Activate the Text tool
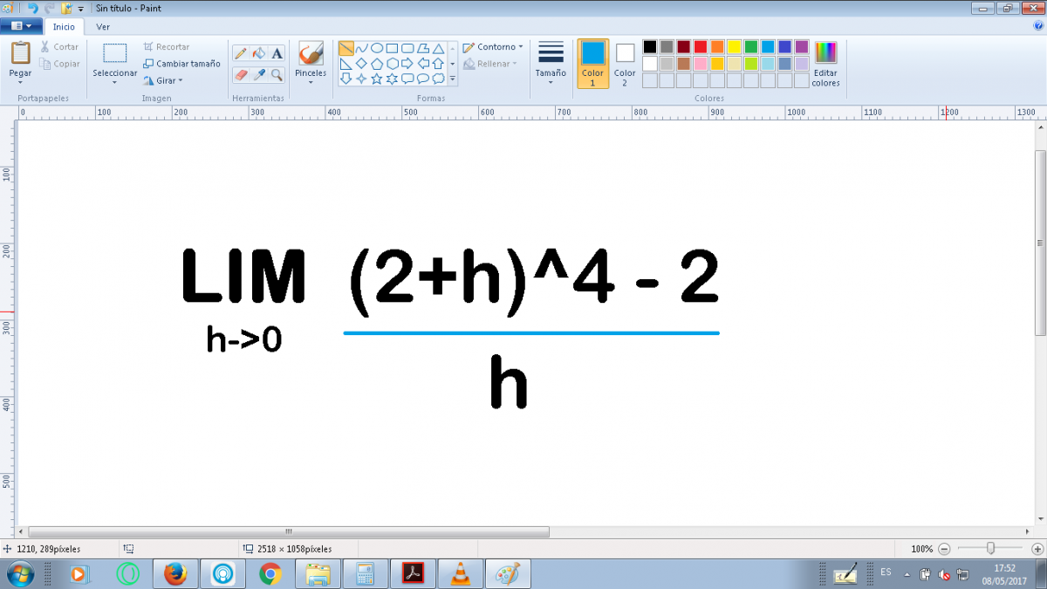This screenshot has height=589, width=1047. [277, 53]
